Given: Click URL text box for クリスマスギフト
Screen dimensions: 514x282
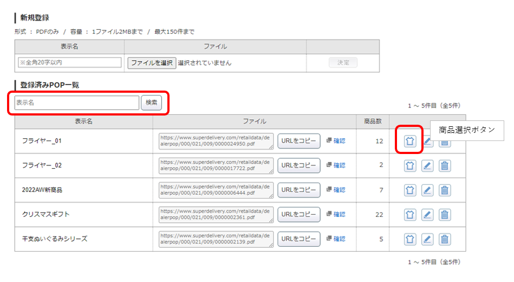Looking at the screenshot, I should click(216, 215).
